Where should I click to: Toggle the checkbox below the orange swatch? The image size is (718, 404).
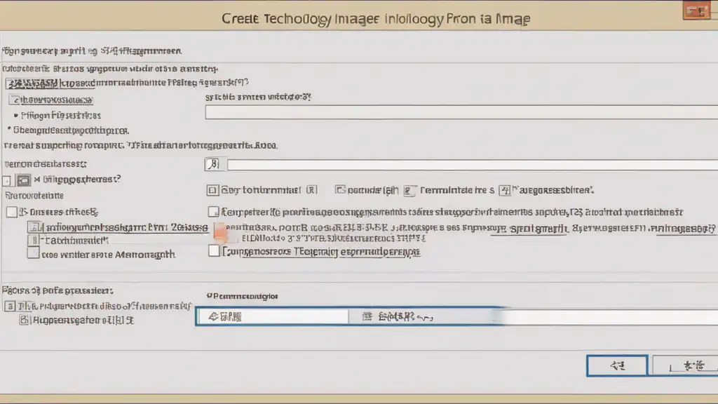[215, 251]
